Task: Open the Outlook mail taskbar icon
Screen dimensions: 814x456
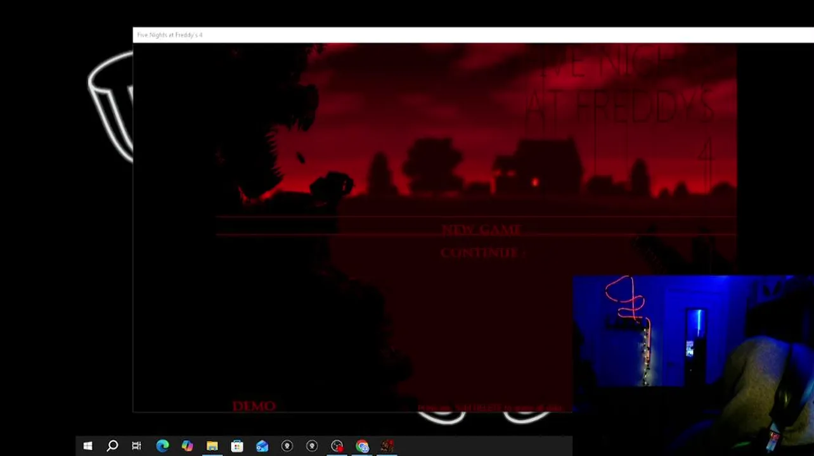Action: (x=262, y=446)
